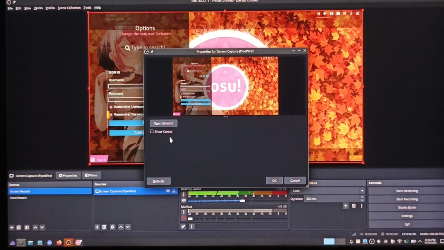This screenshot has height=250, width=444.
Task: Open the Docks menu
Action: coord(39,8)
